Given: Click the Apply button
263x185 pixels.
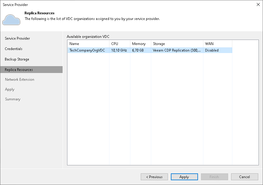Looking at the screenshot, I should [184, 177].
